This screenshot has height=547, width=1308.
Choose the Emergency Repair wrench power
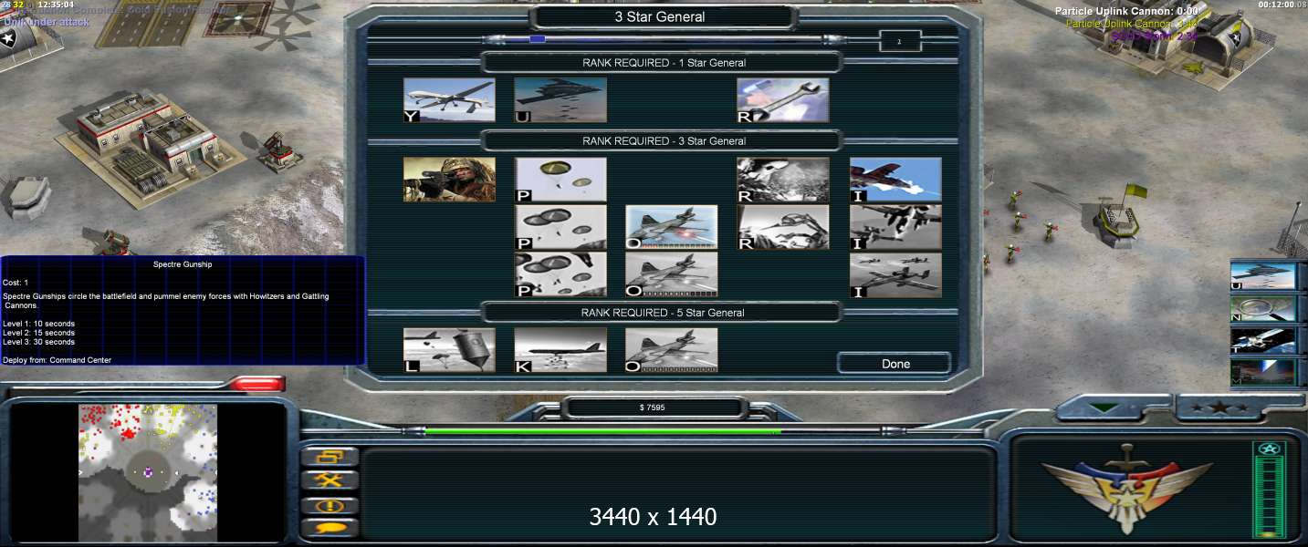[x=783, y=100]
